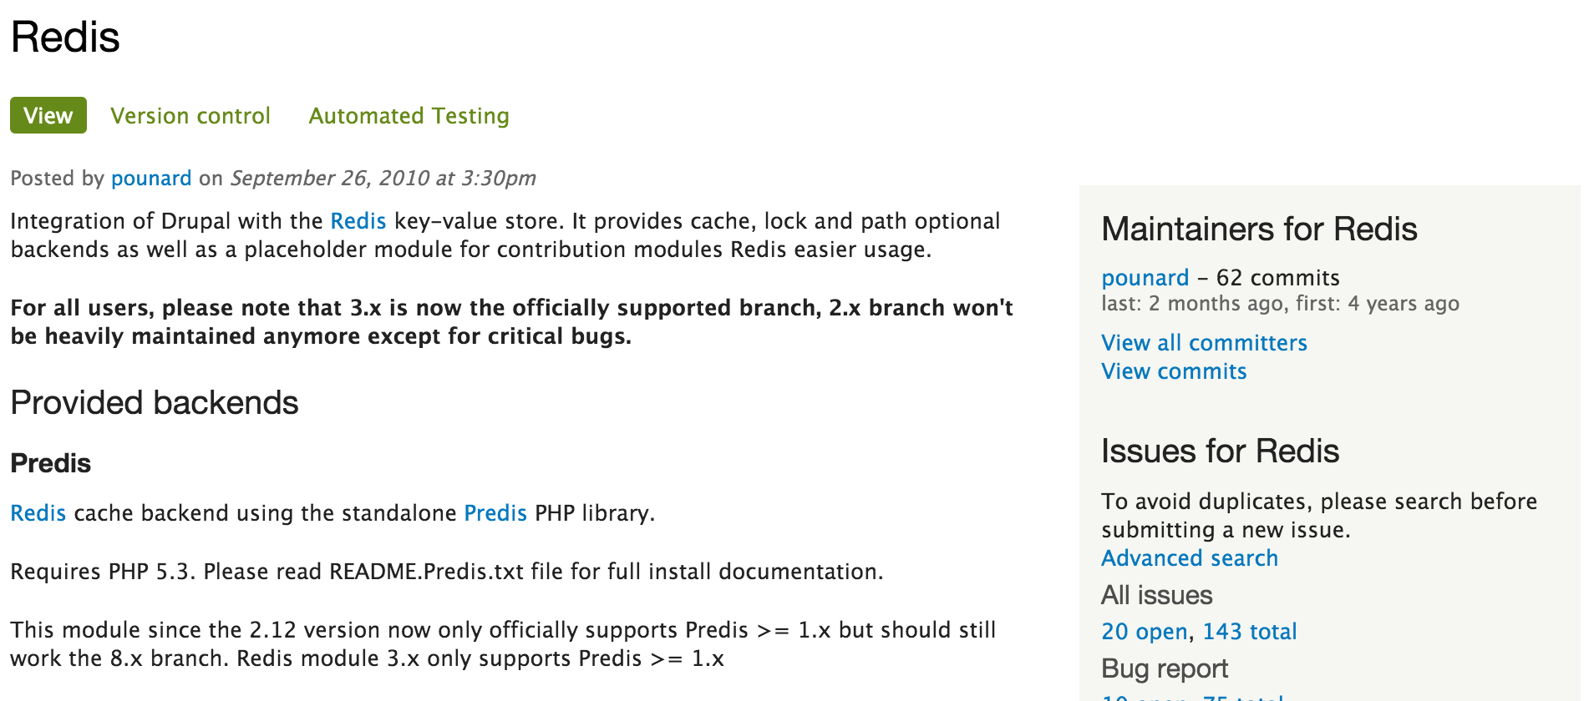Image resolution: width=1594 pixels, height=701 pixels.
Task: Click the Provided backends heading
Action: coord(155,403)
